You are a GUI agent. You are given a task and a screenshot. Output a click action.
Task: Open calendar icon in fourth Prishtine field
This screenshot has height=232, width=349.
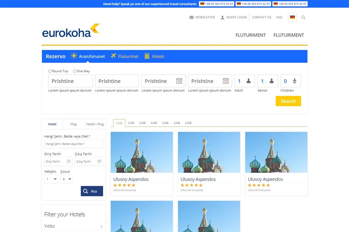click(x=226, y=81)
